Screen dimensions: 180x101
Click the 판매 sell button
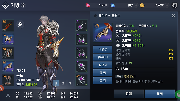pos(129,94)
